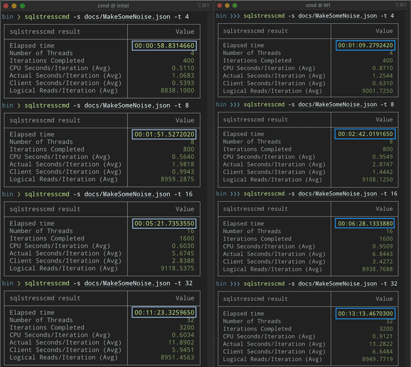Click iterations completed 3200 in Intel window

[187, 328]
